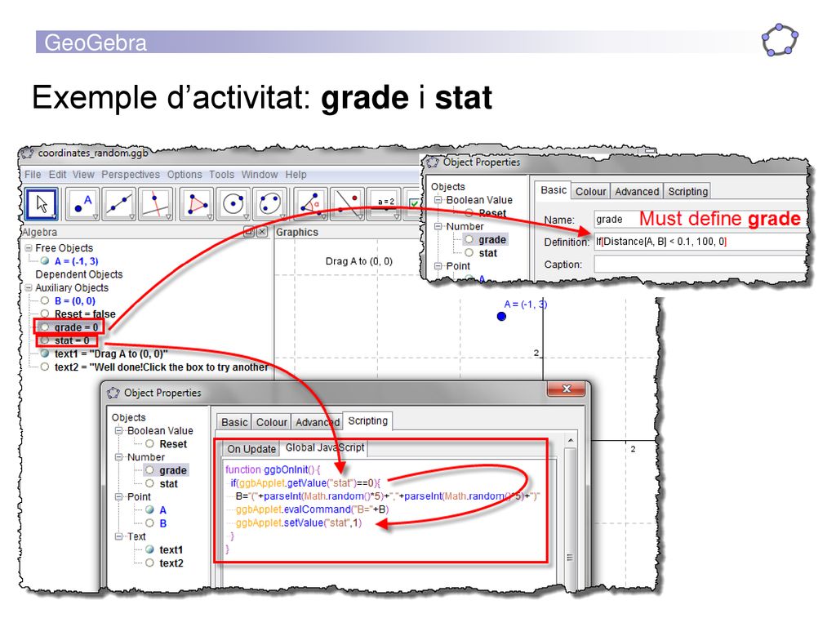This screenshot has width=836, height=627.
Task: Close the Algebra panel
Action: click(x=262, y=232)
